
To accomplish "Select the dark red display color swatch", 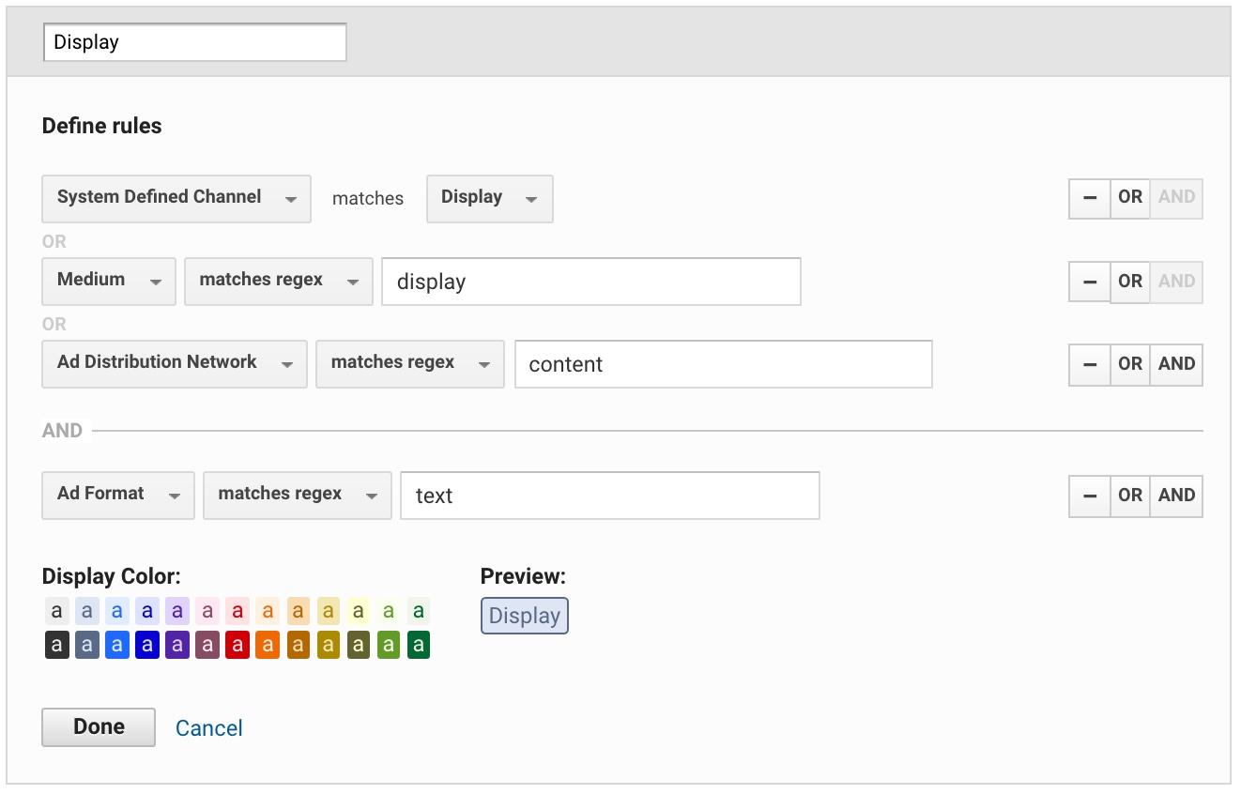I will (237, 645).
